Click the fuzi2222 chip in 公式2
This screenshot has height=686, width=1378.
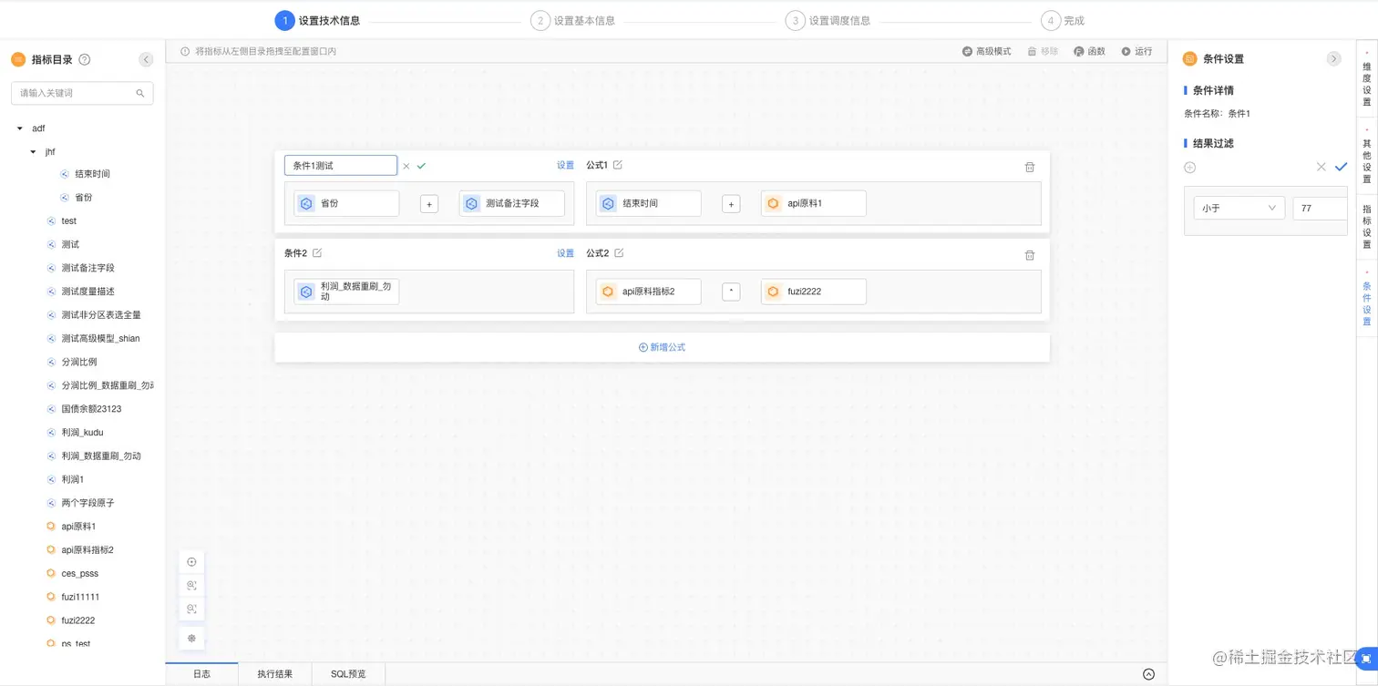(x=813, y=292)
